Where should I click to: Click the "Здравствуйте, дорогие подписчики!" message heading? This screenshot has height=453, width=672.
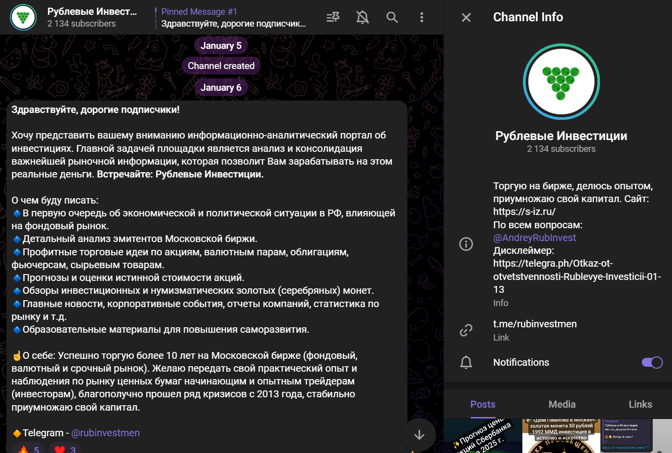point(96,109)
